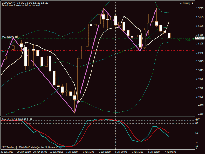Click the 1.5015 price axis label
The height and width of the screenshot is (154, 205).
click(200, 70)
